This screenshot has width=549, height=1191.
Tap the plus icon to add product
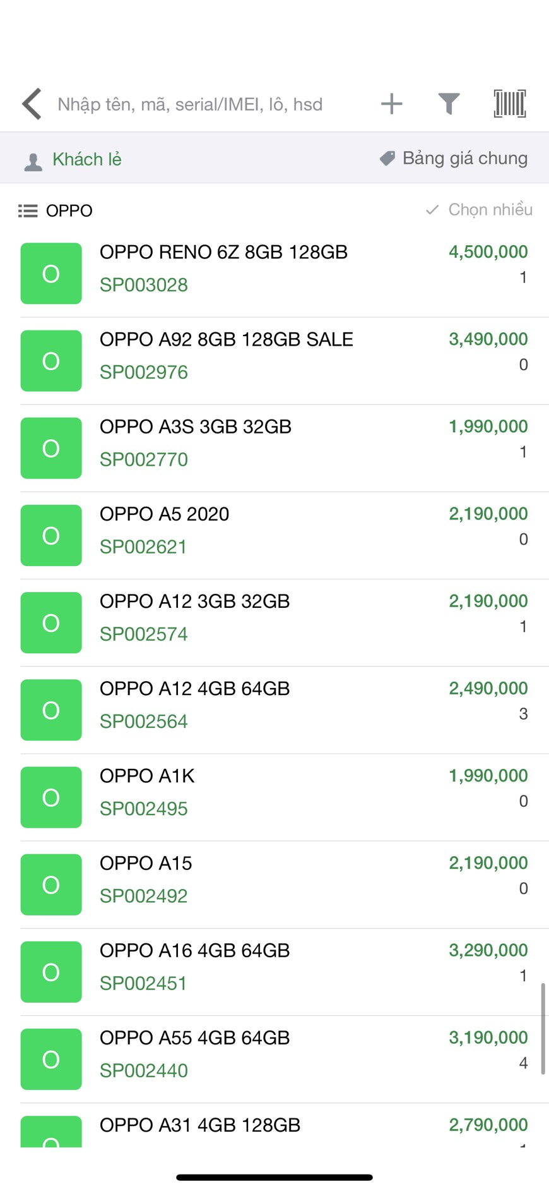tap(391, 104)
